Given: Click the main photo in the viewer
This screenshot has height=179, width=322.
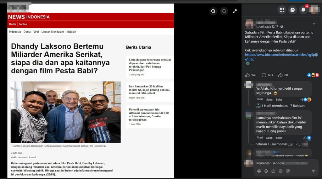Looking at the screenshot, I should point(91,91).
